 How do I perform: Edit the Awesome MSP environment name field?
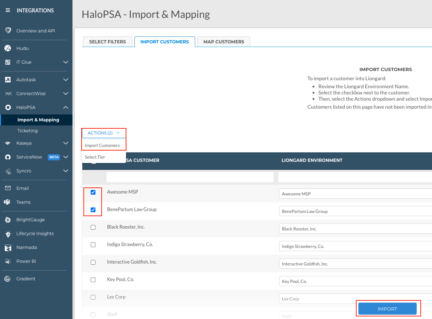[356, 194]
